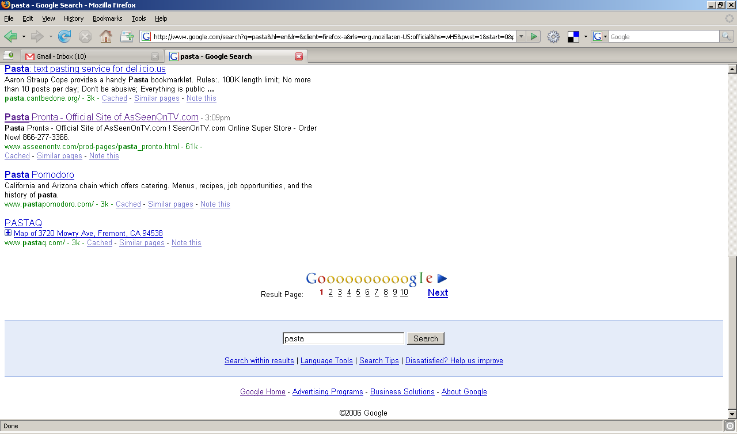Go to result page 5
737x434 pixels.
tap(358, 292)
